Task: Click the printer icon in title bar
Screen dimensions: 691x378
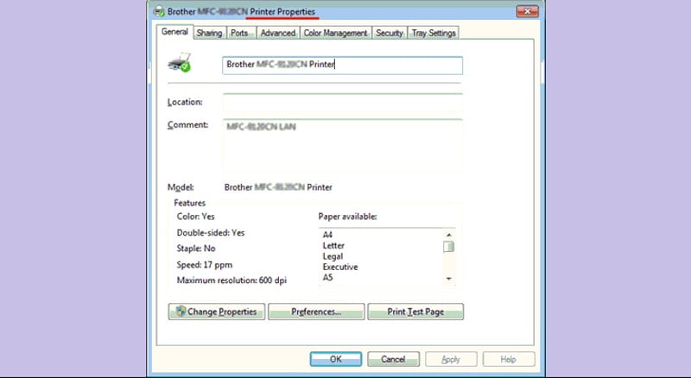Action: pos(159,11)
